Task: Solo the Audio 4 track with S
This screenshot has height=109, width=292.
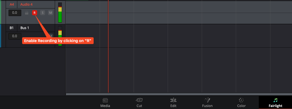Action: (x=43, y=13)
